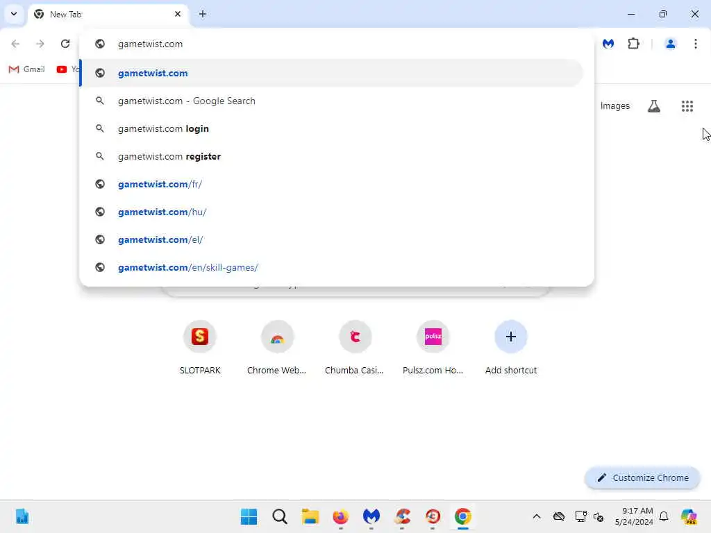Open Chrome three-dot menu
Viewport: 711px width, 533px height.
pos(695,44)
